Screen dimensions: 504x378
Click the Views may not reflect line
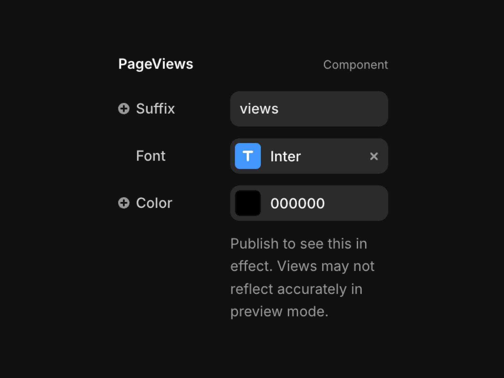pyautogui.click(x=326, y=266)
